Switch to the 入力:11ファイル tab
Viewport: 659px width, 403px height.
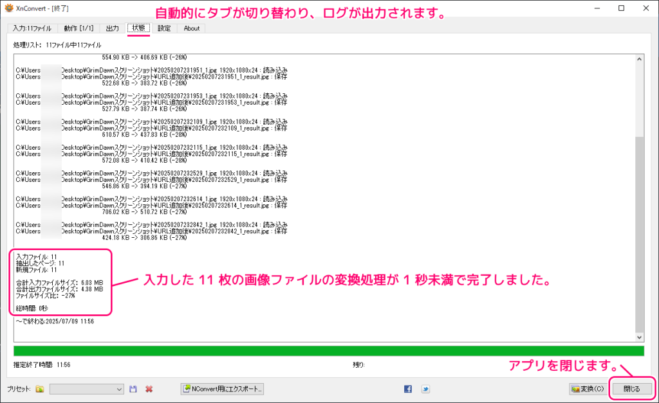point(32,28)
